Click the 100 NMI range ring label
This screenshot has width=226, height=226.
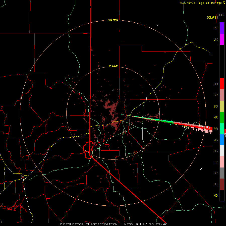[x=113, y=20]
